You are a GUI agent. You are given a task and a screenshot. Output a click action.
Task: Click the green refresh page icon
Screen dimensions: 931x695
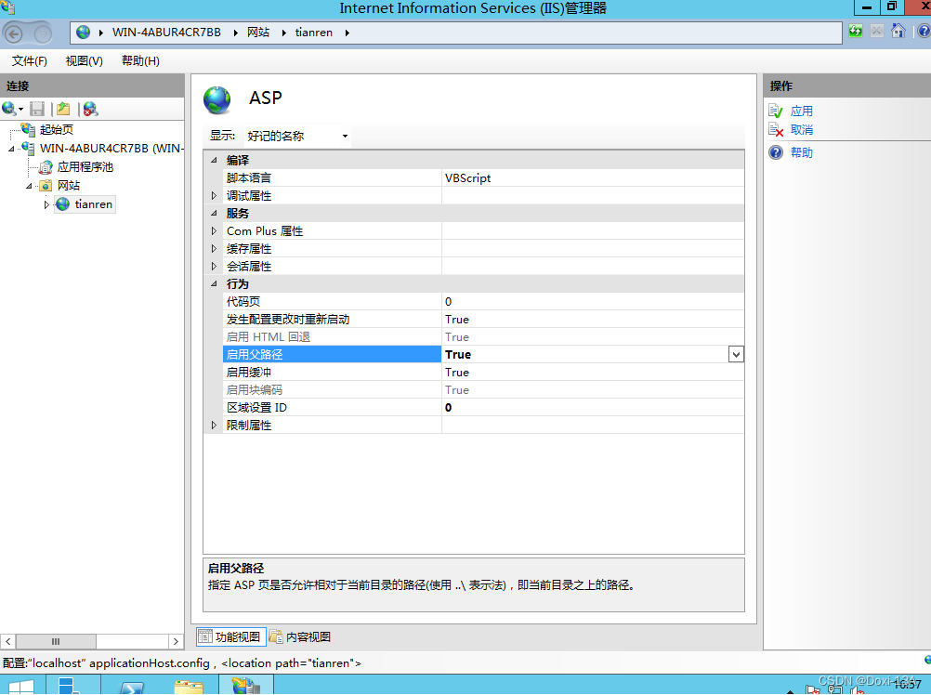[x=856, y=31]
